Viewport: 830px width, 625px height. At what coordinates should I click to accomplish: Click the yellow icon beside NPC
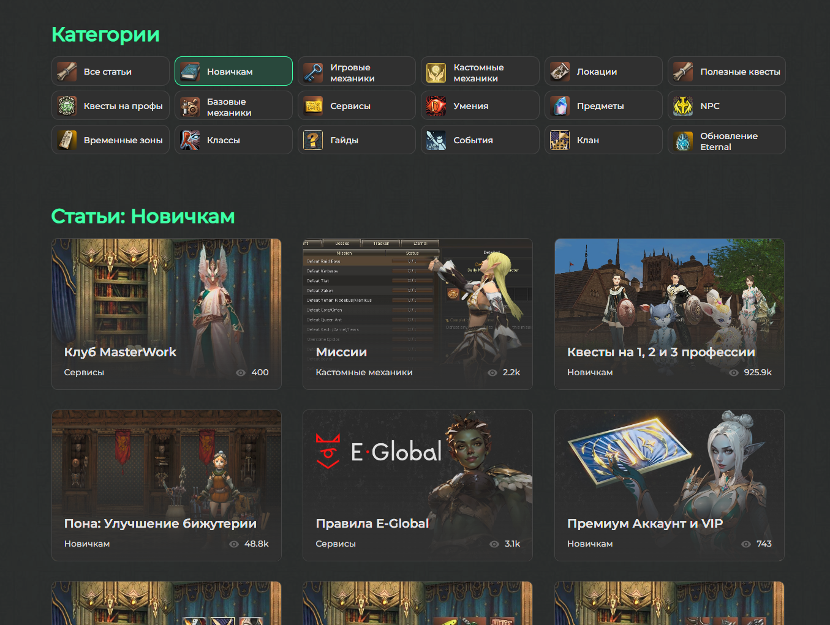pos(683,106)
